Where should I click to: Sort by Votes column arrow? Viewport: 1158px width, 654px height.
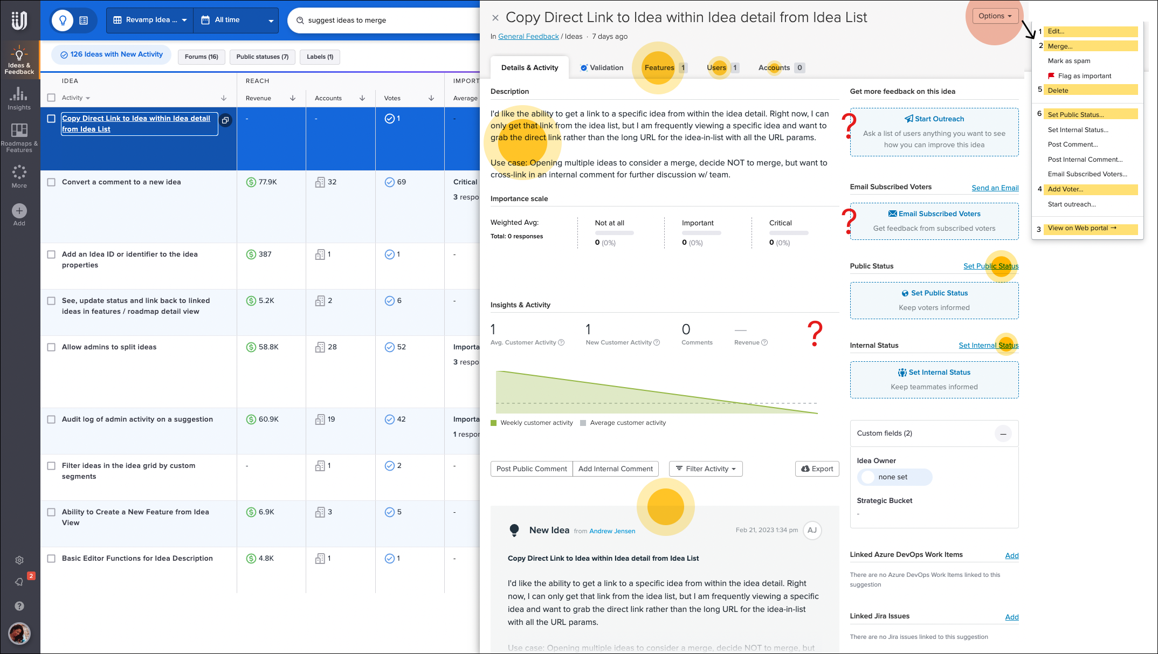(431, 98)
